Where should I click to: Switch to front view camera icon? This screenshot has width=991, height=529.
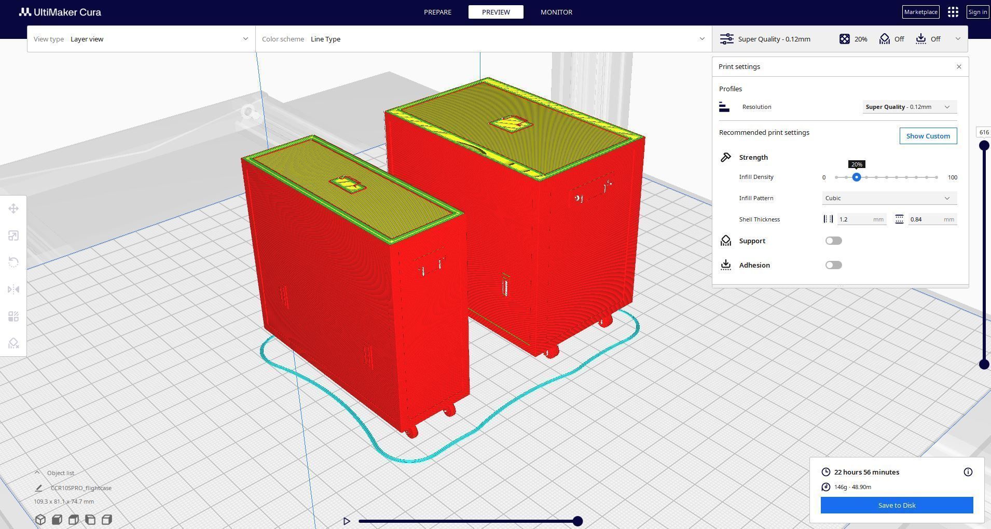(57, 520)
